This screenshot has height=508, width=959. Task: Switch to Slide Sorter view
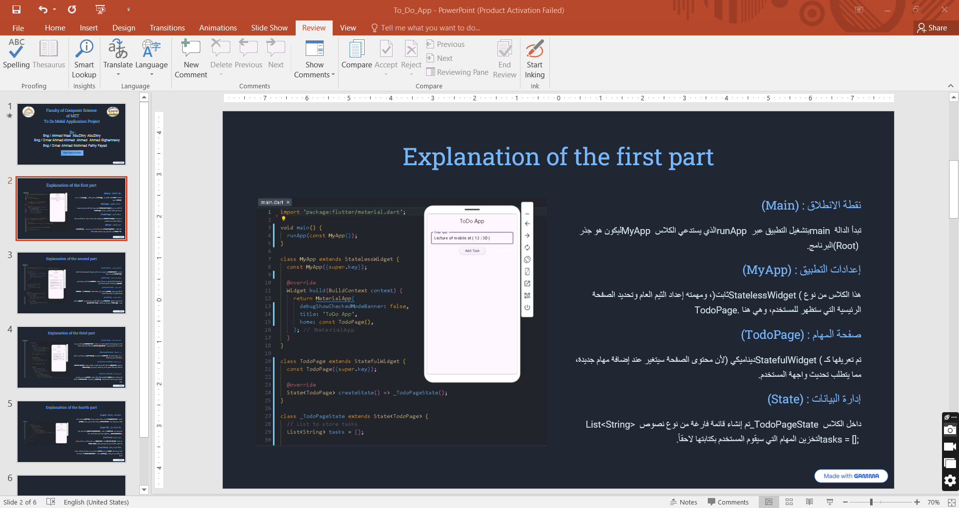point(789,502)
